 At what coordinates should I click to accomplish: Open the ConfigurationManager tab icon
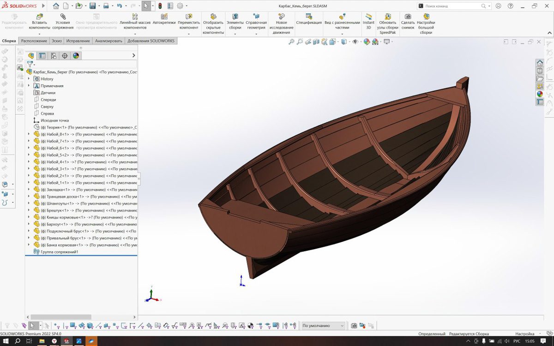click(54, 56)
